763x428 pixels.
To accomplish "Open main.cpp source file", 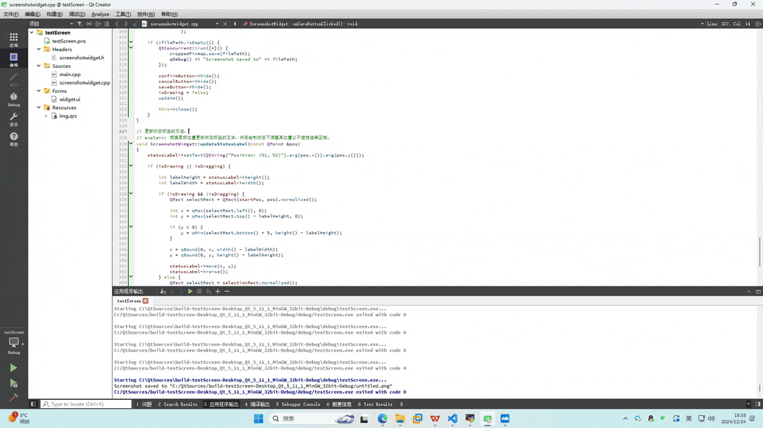I will tap(69, 75).
